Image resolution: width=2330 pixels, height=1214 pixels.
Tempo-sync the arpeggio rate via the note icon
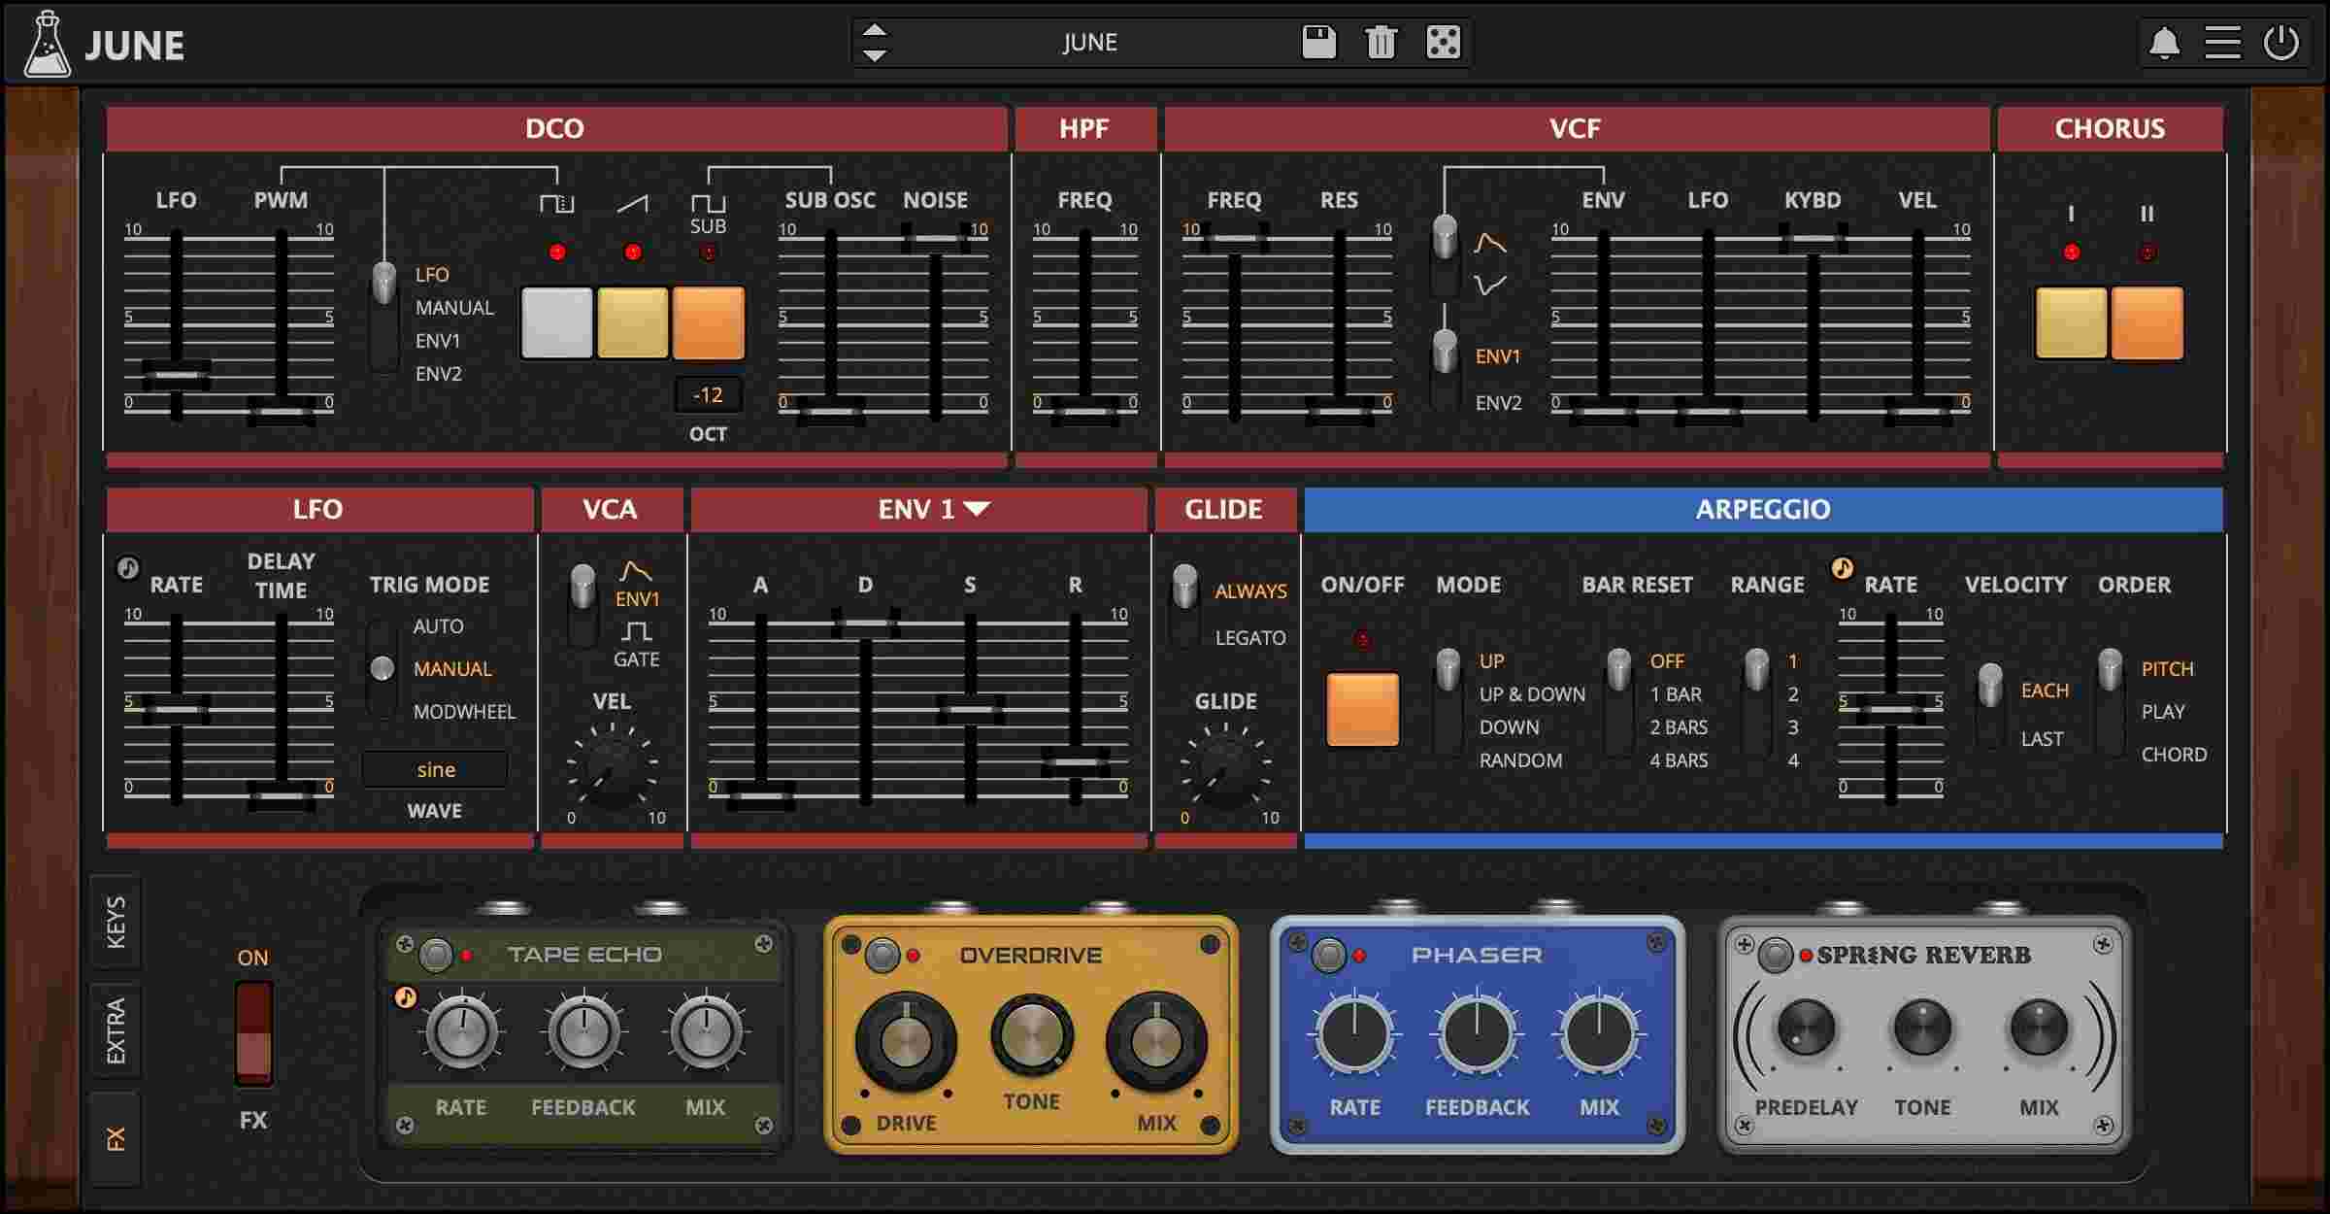1843,568
